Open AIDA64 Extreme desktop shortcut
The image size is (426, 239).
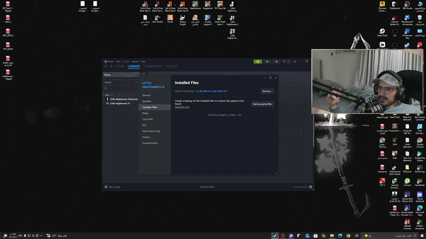(x=407, y=224)
